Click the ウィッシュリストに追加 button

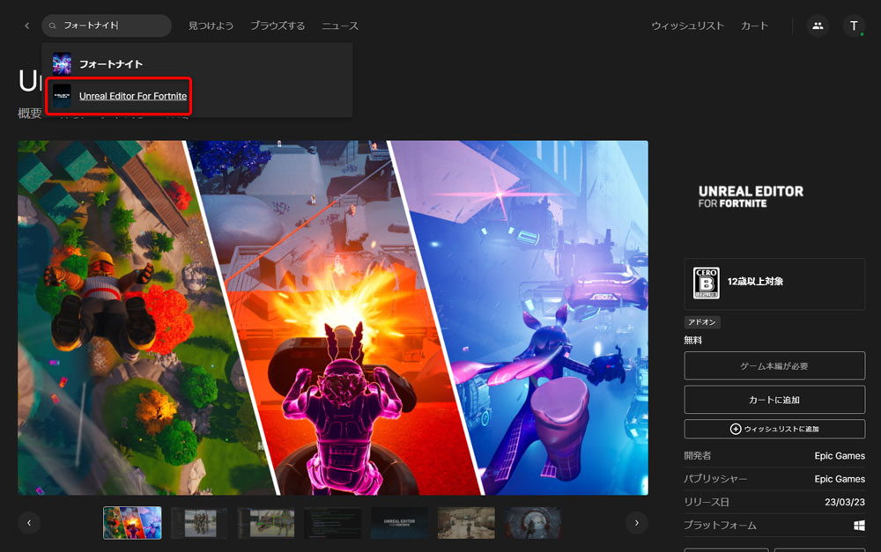(774, 429)
